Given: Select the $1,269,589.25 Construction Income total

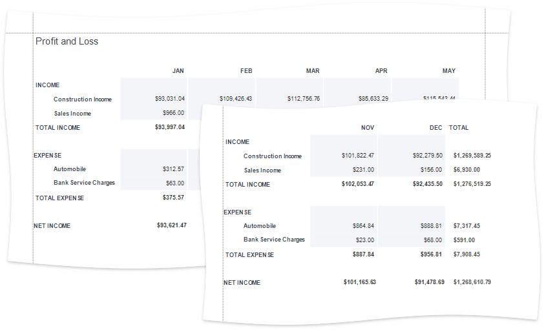Looking at the screenshot, I should coord(472,156).
